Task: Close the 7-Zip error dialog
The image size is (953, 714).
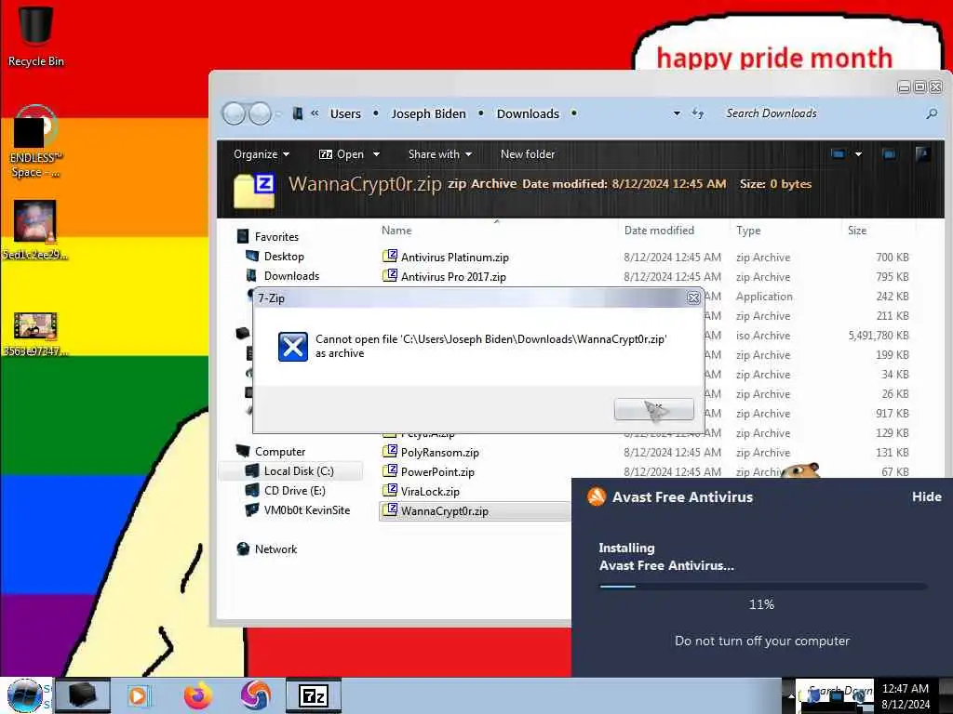Action: (692, 297)
